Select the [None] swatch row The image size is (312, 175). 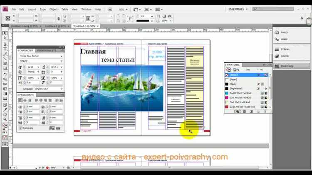click(x=247, y=75)
